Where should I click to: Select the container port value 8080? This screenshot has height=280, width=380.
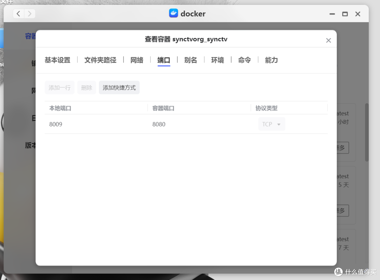[159, 124]
